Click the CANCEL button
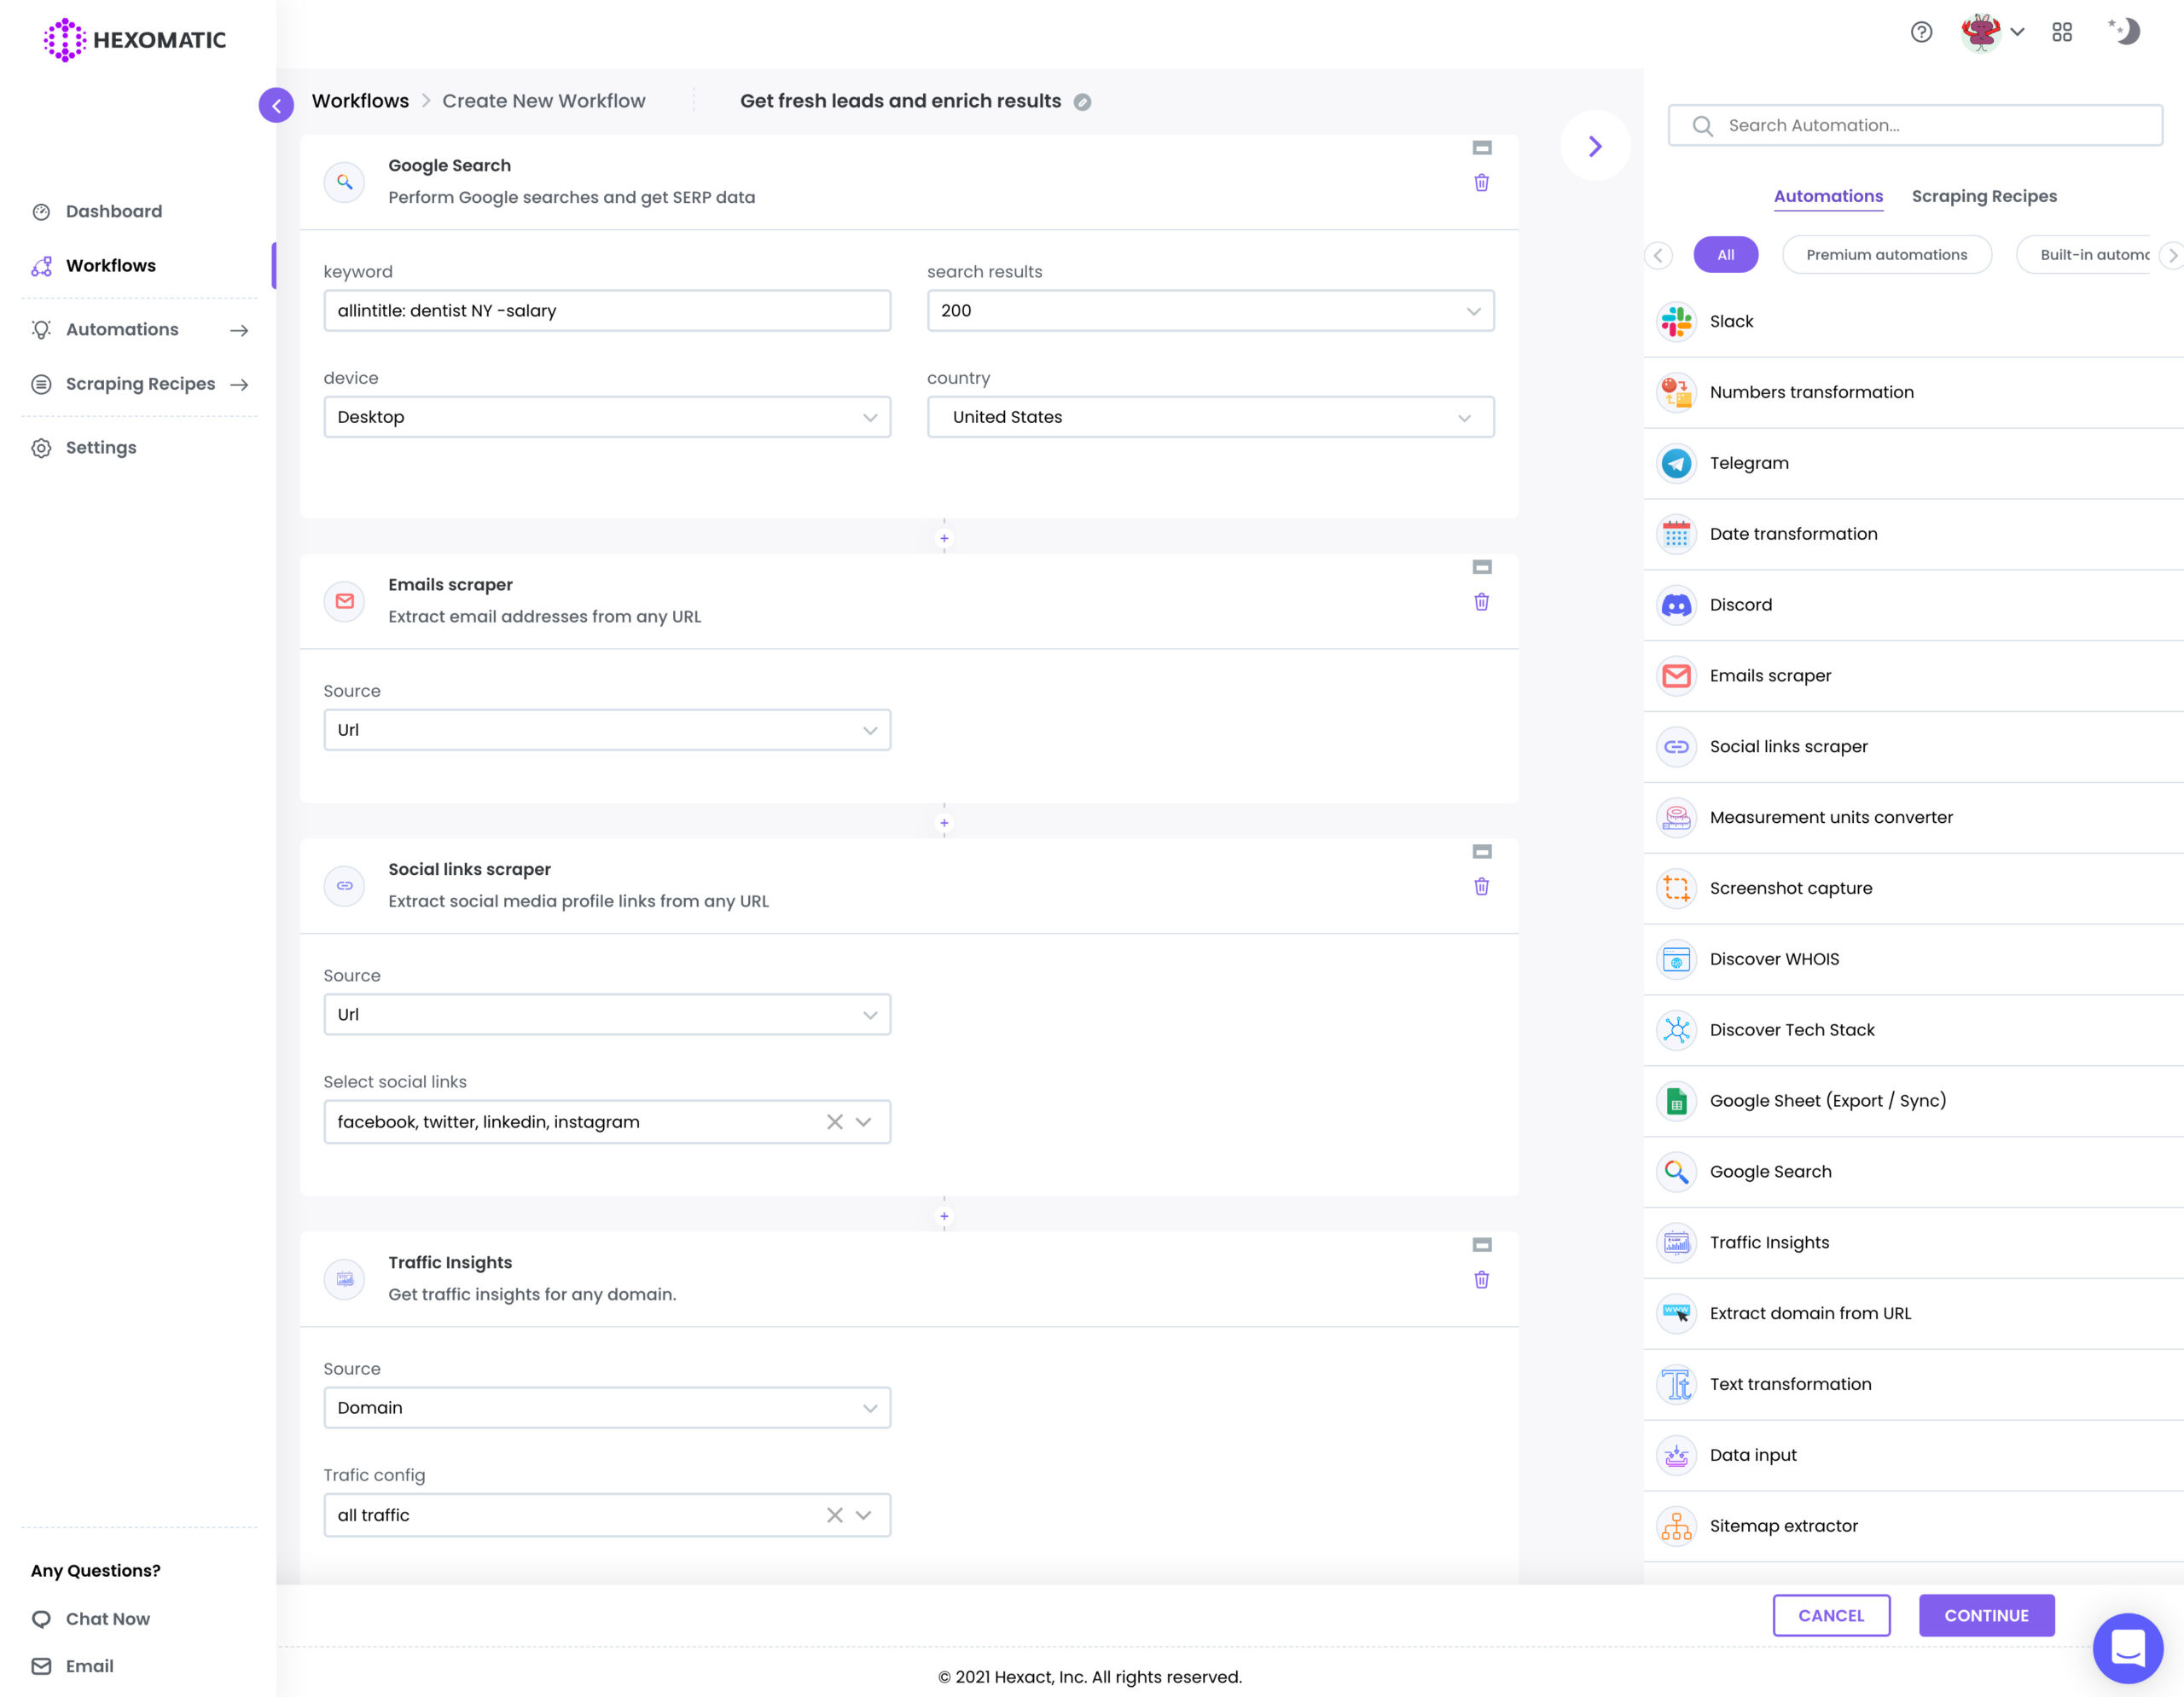This screenshot has width=2184, height=1697. 1831,1615
